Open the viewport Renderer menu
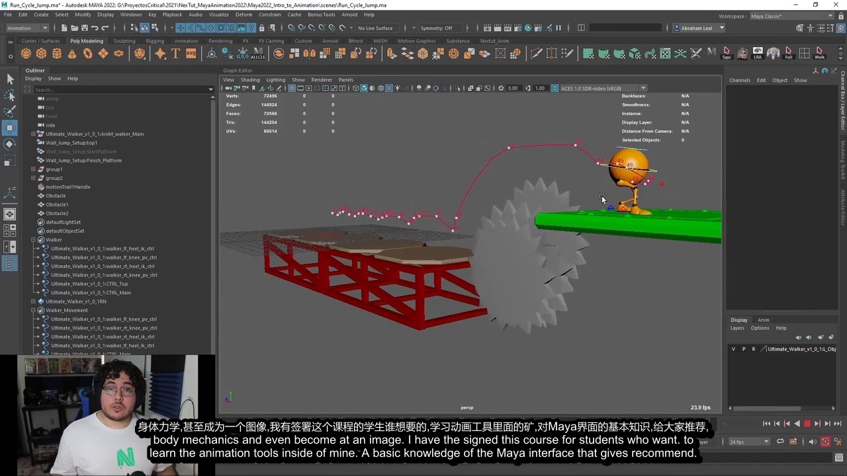 [x=322, y=79]
